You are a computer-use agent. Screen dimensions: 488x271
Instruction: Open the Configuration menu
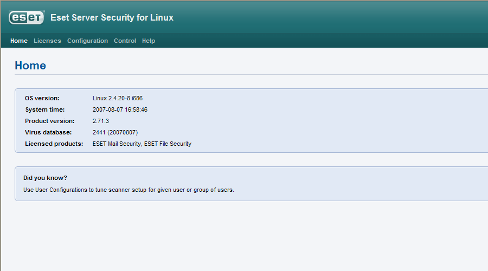pos(87,41)
